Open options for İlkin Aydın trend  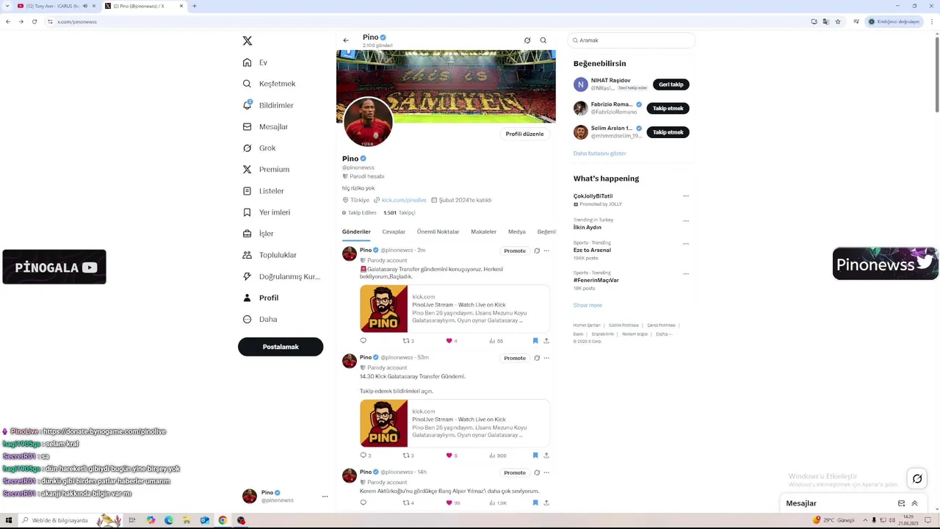686,220
